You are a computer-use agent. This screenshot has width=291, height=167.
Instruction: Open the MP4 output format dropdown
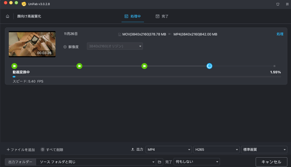tap(168, 150)
